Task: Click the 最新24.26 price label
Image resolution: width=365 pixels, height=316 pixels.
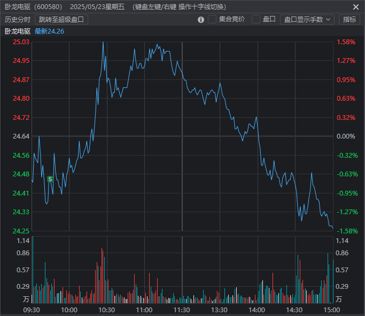Action: (49, 31)
